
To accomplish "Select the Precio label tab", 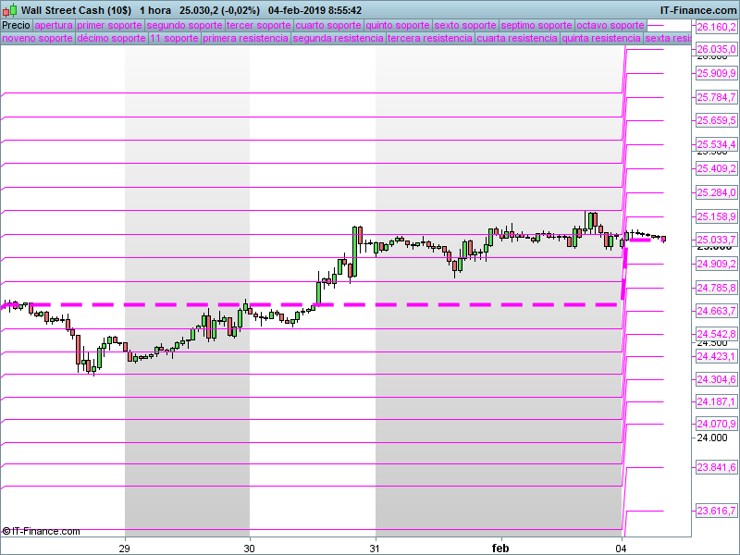I will [16, 26].
